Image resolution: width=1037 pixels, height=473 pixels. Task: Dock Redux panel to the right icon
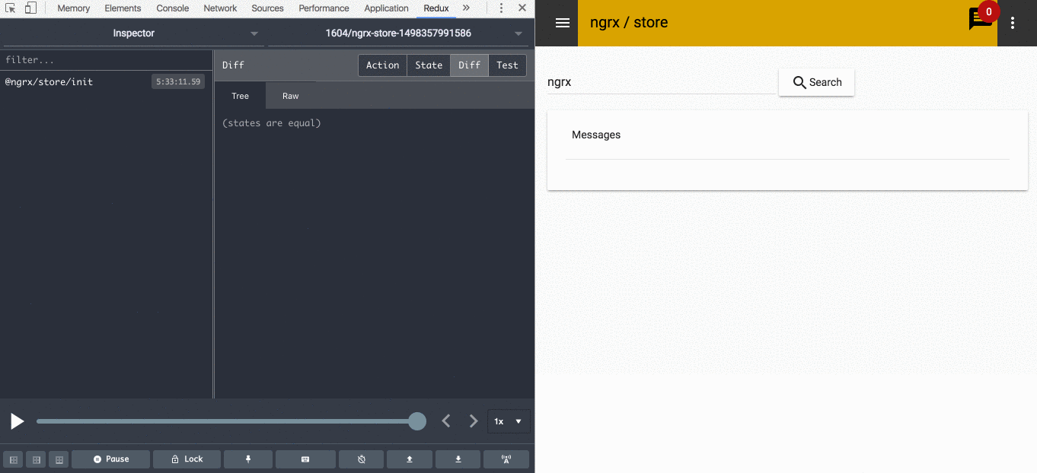click(x=36, y=459)
